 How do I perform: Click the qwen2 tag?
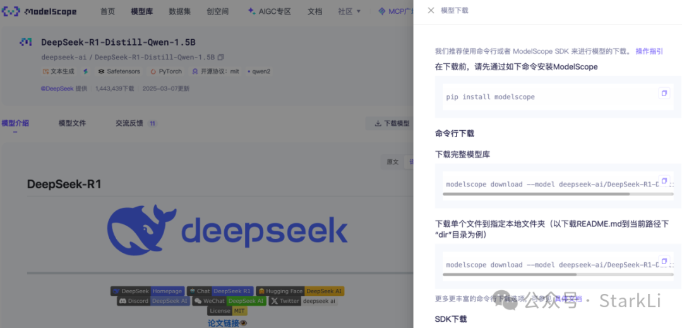(259, 71)
